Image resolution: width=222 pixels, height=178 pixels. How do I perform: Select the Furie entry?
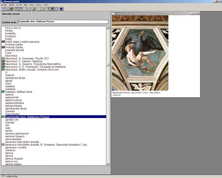[x=8, y=53]
